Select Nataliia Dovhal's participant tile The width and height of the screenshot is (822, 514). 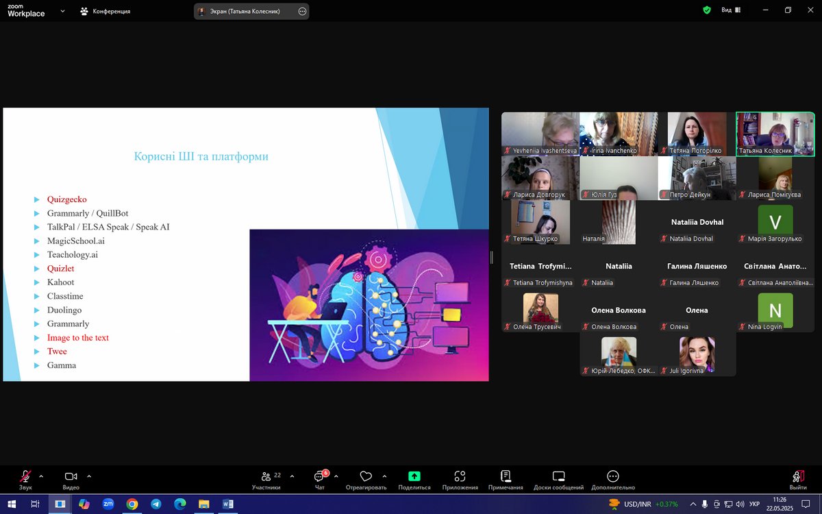point(697,222)
